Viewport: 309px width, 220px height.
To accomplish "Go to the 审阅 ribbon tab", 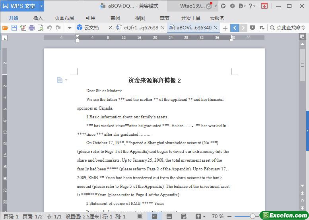I will click(x=115, y=18).
